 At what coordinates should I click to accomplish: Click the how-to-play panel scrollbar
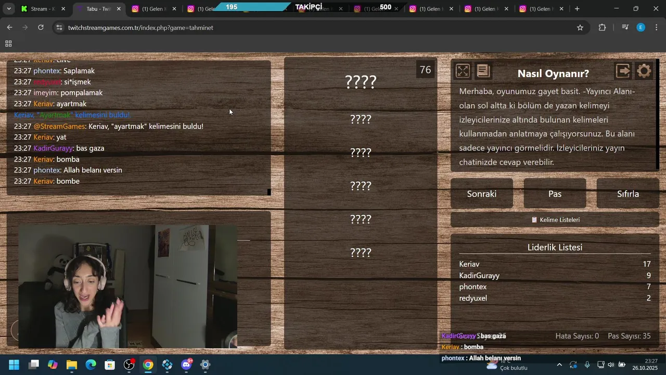657,115
